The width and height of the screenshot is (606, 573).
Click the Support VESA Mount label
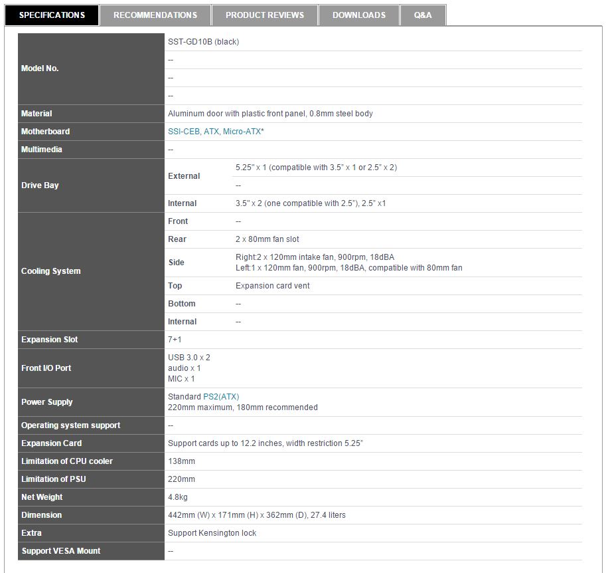(x=60, y=551)
